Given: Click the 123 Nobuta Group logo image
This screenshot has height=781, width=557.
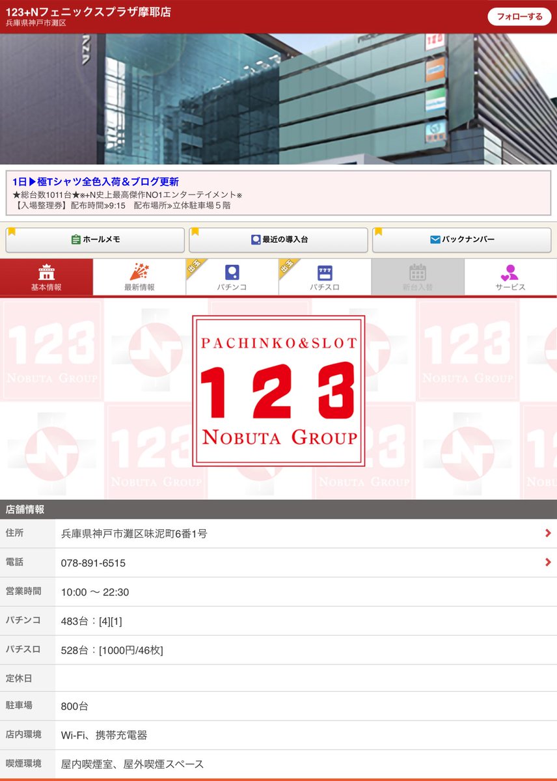Looking at the screenshot, I should pyautogui.click(x=278, y=391).
